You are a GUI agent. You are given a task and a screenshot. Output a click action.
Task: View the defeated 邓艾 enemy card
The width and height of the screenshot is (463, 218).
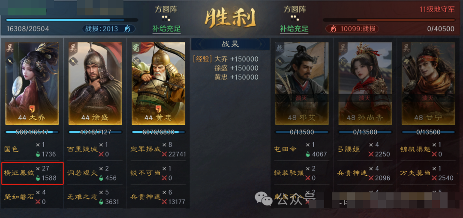tap(302, 84)
